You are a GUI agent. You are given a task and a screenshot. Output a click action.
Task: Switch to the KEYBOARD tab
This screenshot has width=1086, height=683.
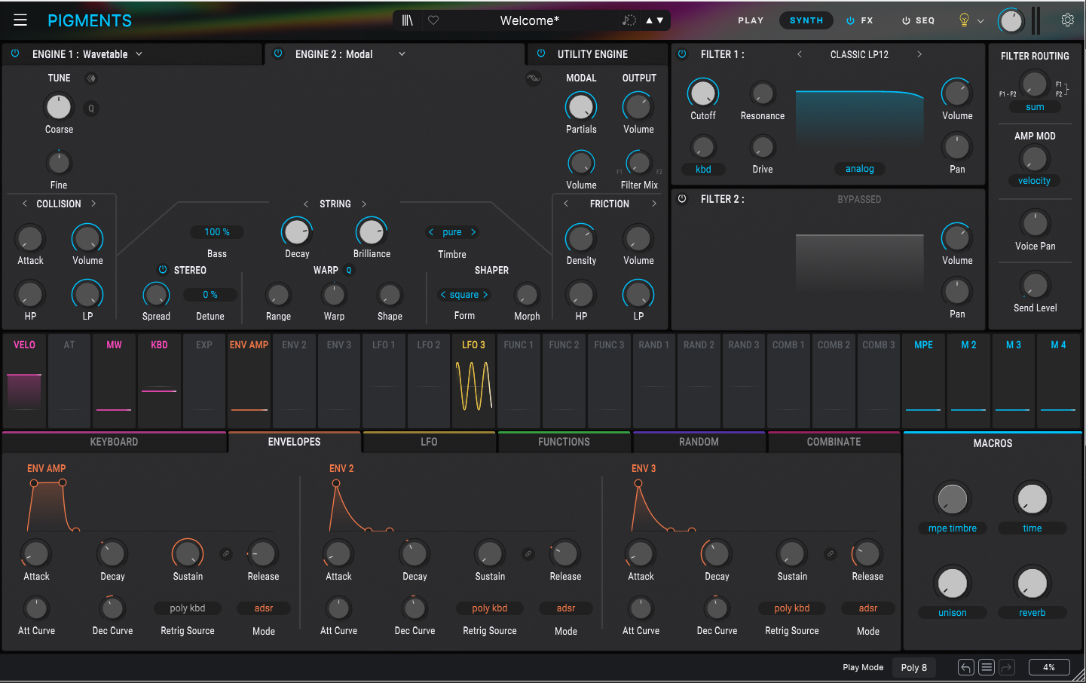coord(114,442)
